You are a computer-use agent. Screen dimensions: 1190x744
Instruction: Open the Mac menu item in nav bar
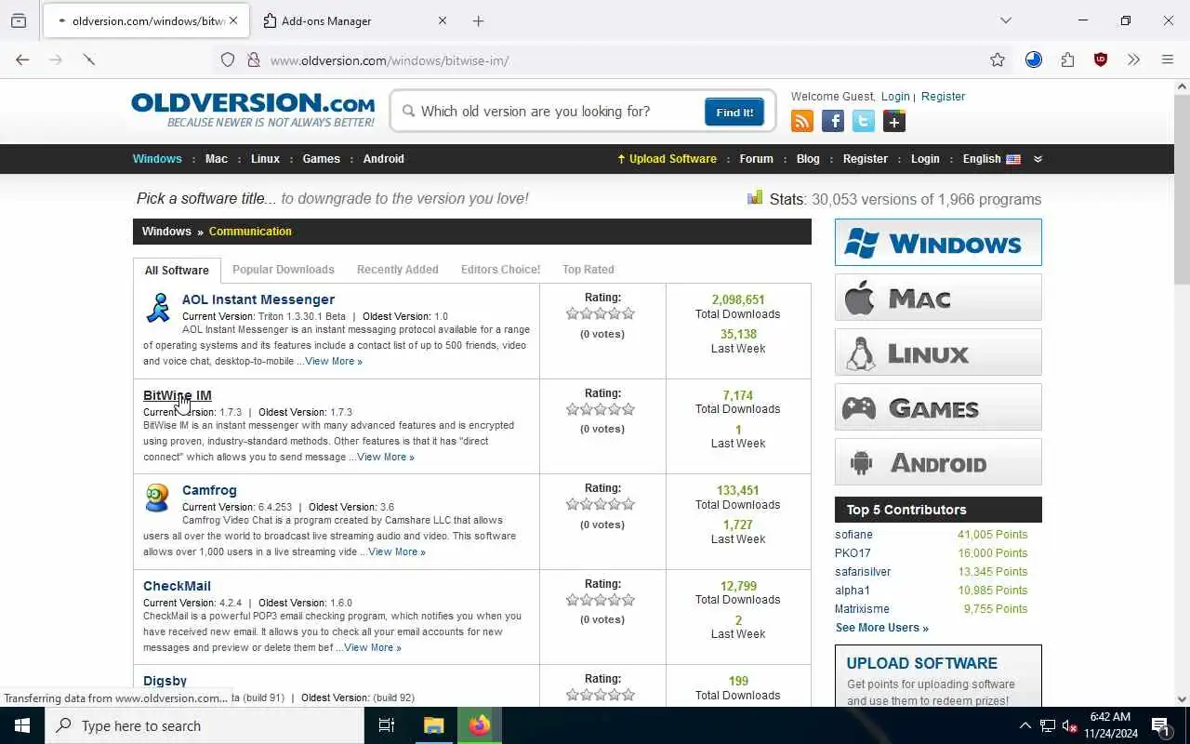point(217,159)
